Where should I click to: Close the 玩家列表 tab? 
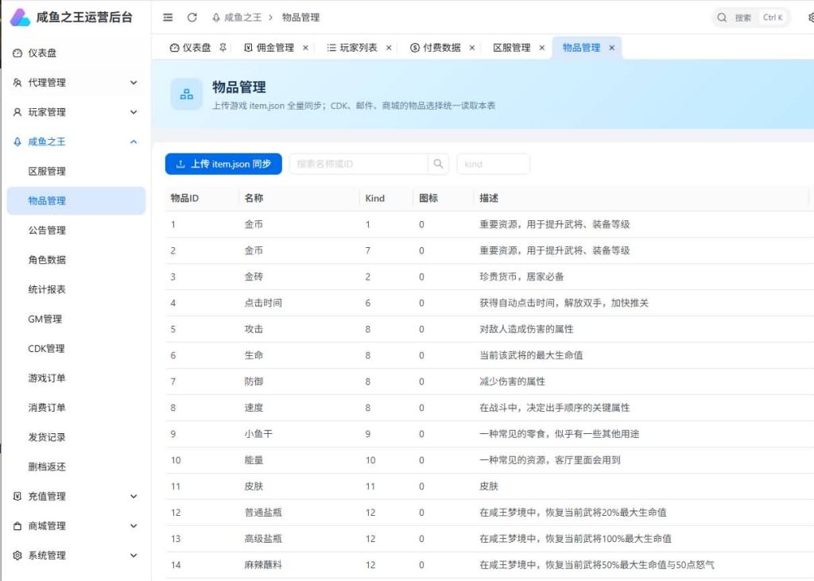click(389, 48)
